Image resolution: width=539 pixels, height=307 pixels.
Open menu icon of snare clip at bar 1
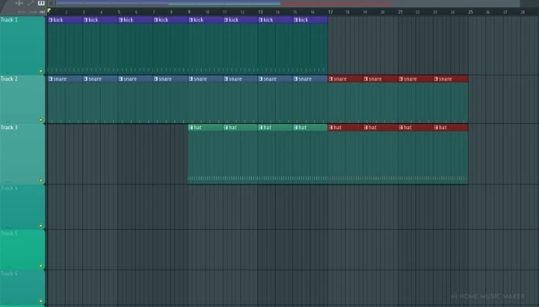point(51,79)
